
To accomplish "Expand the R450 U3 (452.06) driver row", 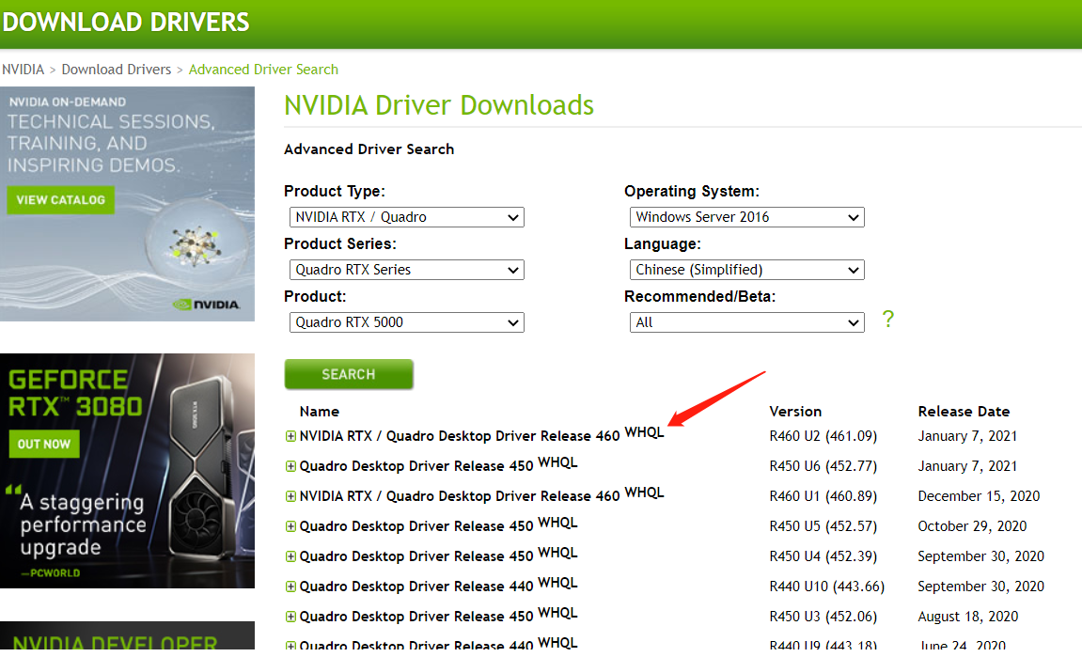I will [x=290, y=617].
